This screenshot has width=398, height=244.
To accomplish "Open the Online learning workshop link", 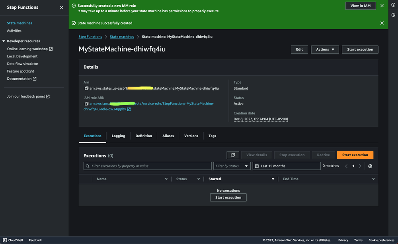I will [30, 49].
